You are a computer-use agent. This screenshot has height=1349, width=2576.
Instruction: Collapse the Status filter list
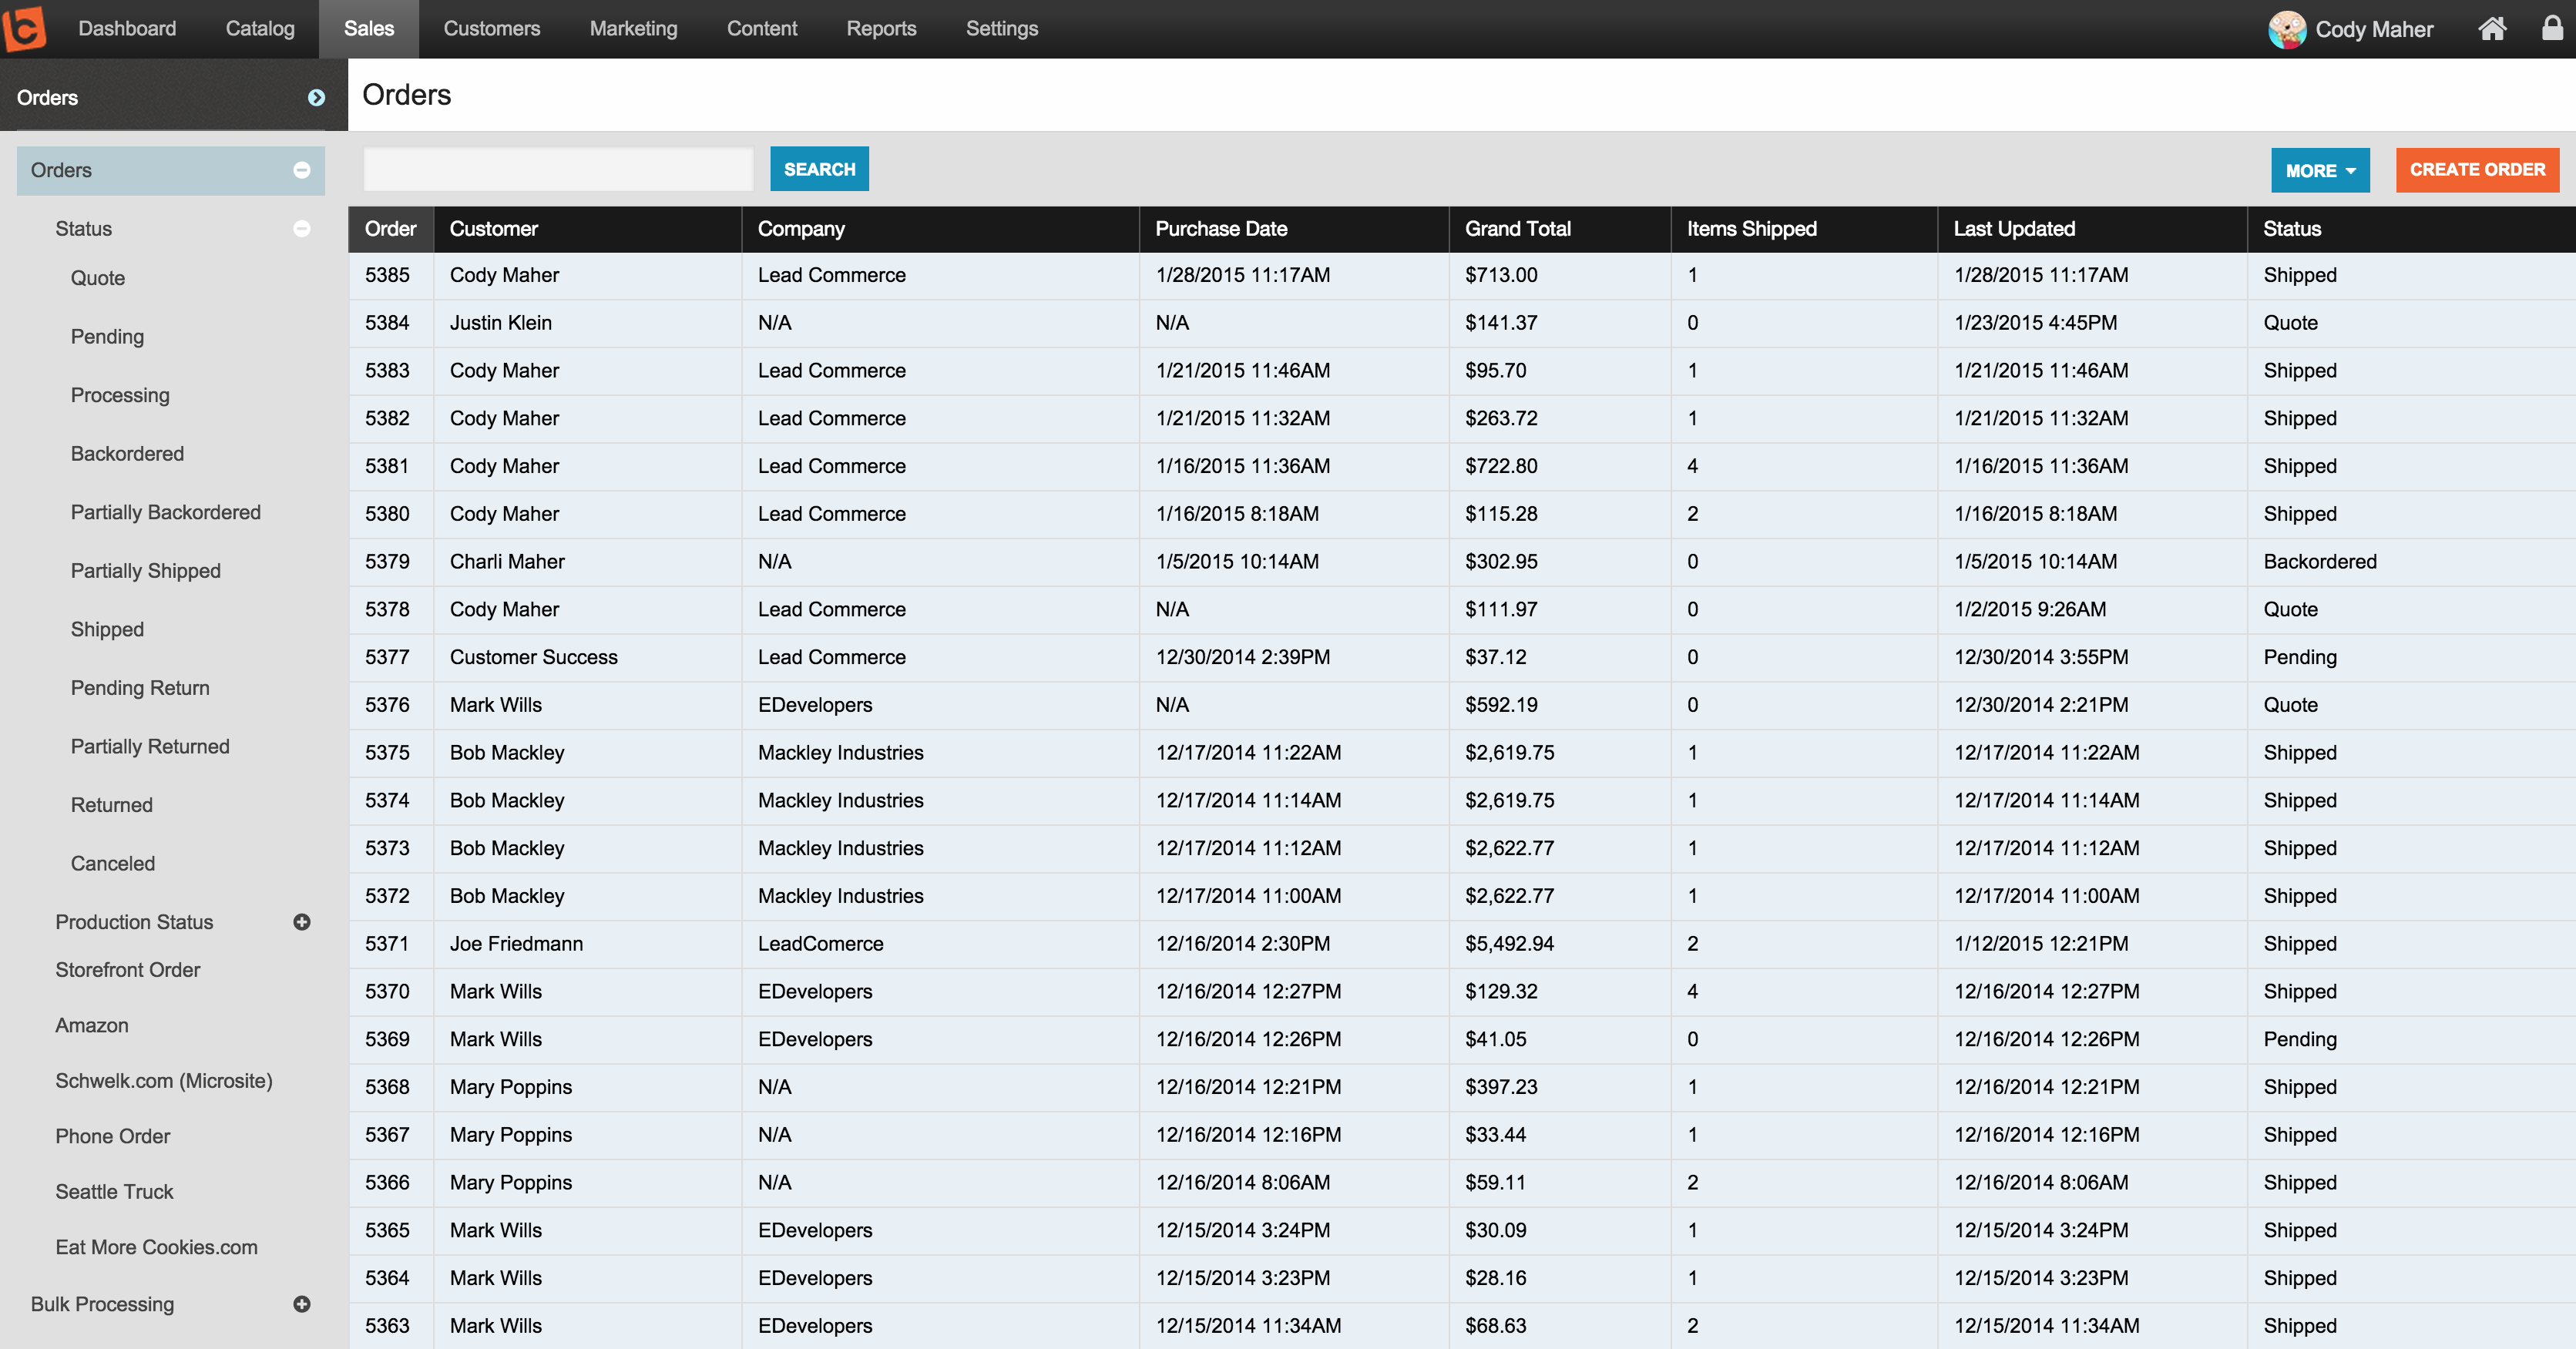301,228
